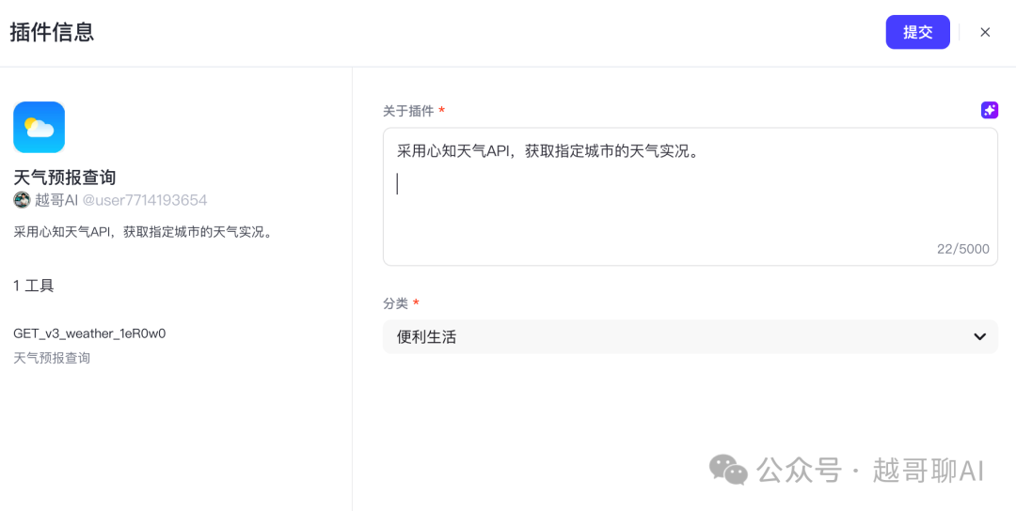
Task: Click the AI auto-generate description sparkle icon
Action: (x=989, y=110)
